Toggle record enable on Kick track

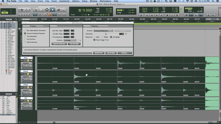tap(22, 61)
